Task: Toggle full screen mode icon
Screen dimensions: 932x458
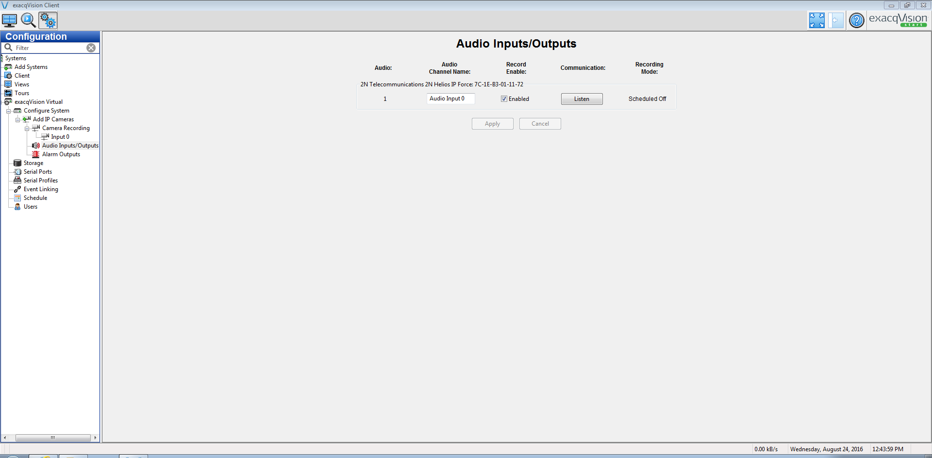Action: pyautogui.click(x=816, y=20)
